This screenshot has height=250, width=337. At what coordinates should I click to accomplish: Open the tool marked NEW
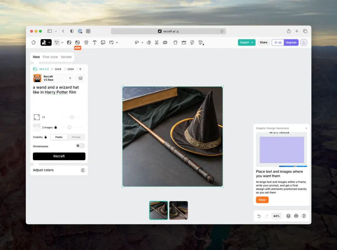pos(77,42)
